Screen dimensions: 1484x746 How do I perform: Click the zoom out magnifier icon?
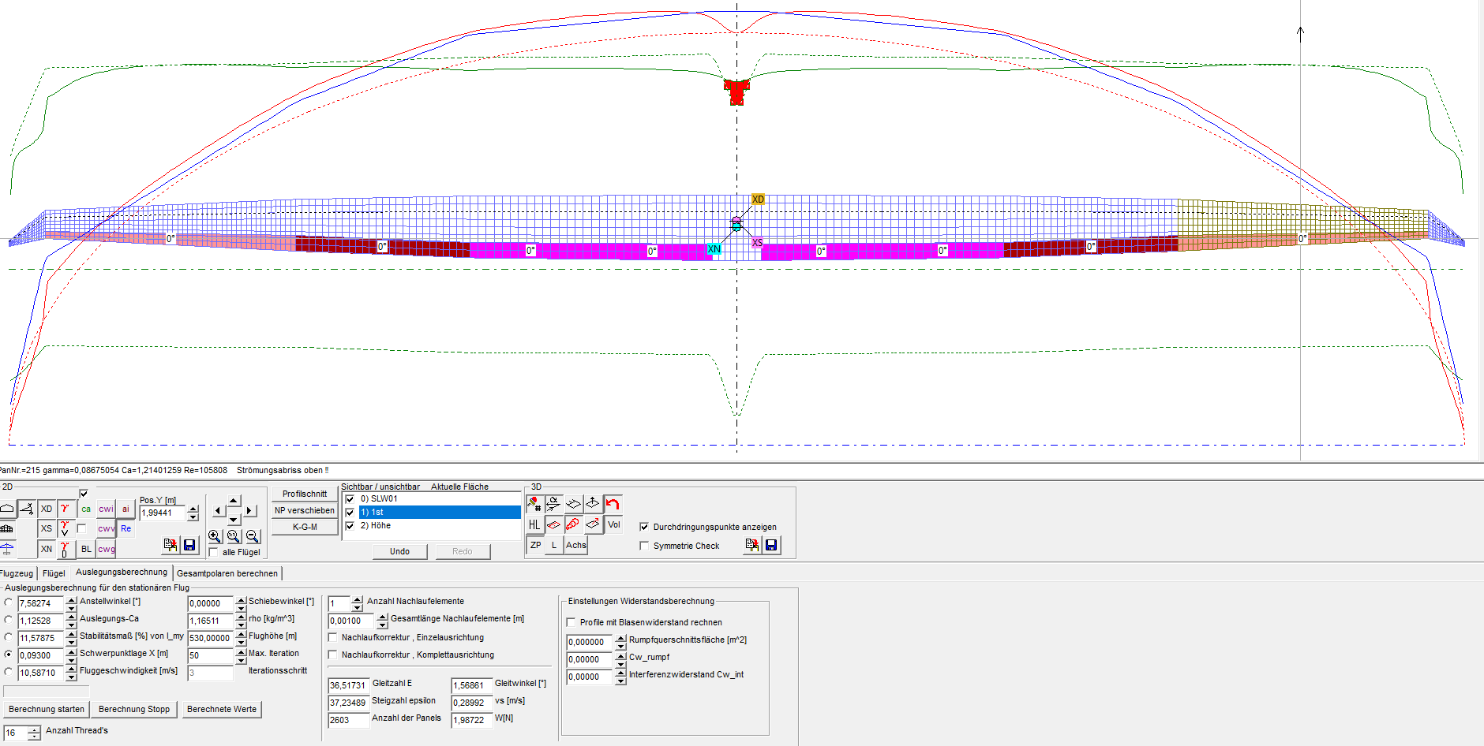click(x=253, y=536)
